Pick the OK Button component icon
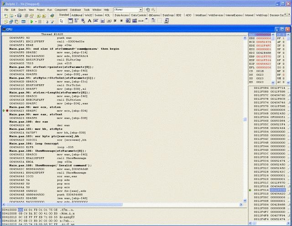 [x=109, y=21]
